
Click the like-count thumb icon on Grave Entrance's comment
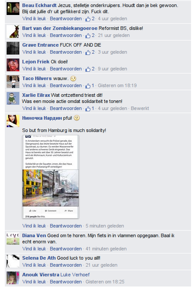click(88, 52)
